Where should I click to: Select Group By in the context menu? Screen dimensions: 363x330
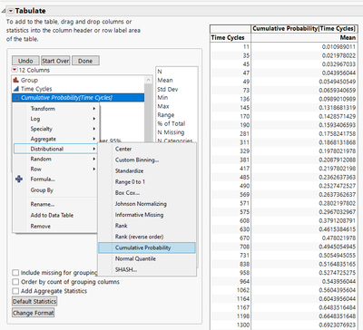tap(42, 190)
